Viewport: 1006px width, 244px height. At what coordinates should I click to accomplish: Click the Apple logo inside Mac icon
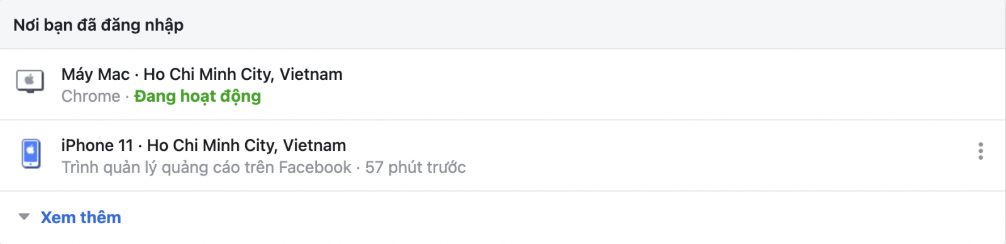[30, 80]
